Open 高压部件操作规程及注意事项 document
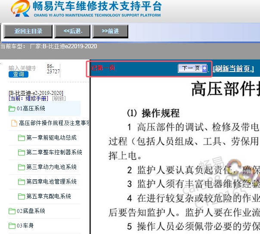 pyautogui.click(x=54, y=123)
